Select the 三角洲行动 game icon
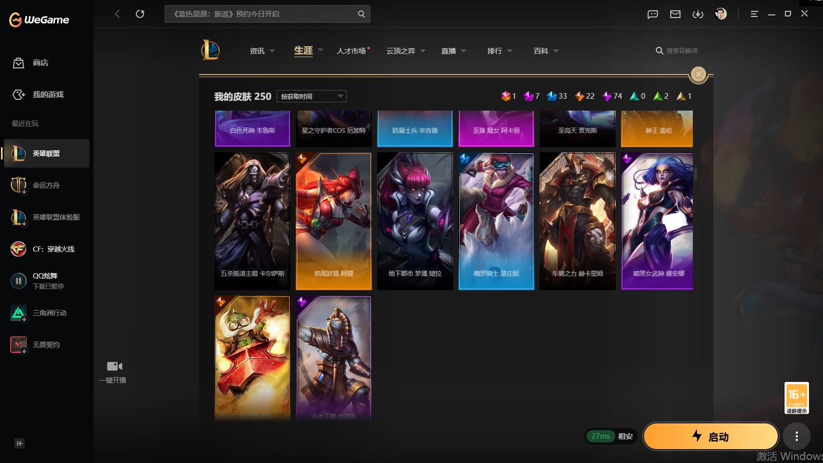The height and width of the screenshot is (463, 823). 19,313
